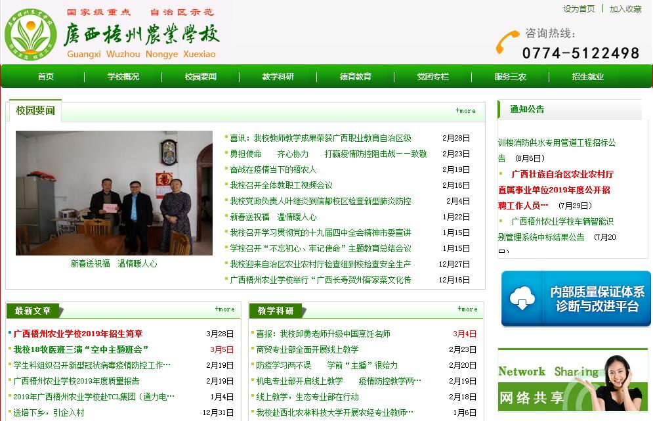The width and height of the screenshot is (653, 421).
Task: Read 我校召开全体教职工视频会议 news
Action: 281,185
